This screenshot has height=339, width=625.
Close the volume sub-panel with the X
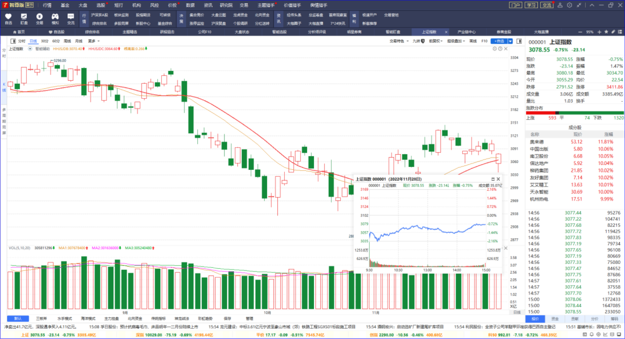[x=506, y=248]
